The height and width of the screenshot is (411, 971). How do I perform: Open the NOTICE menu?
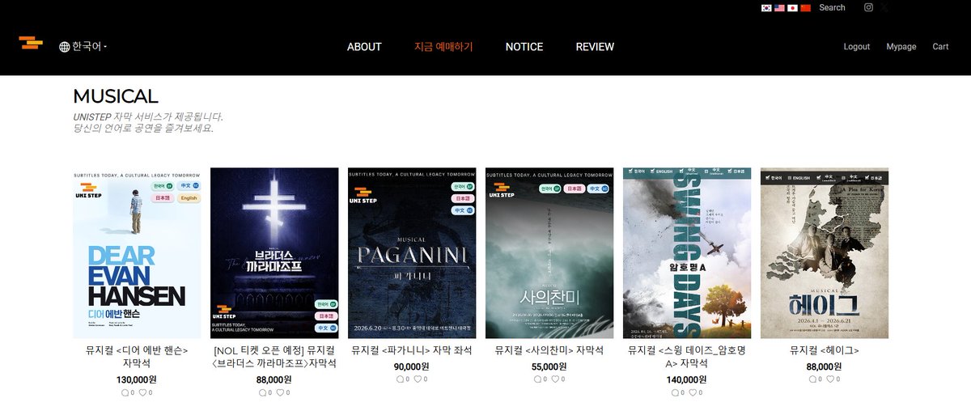pyautogui.click(x=524, y=47)
